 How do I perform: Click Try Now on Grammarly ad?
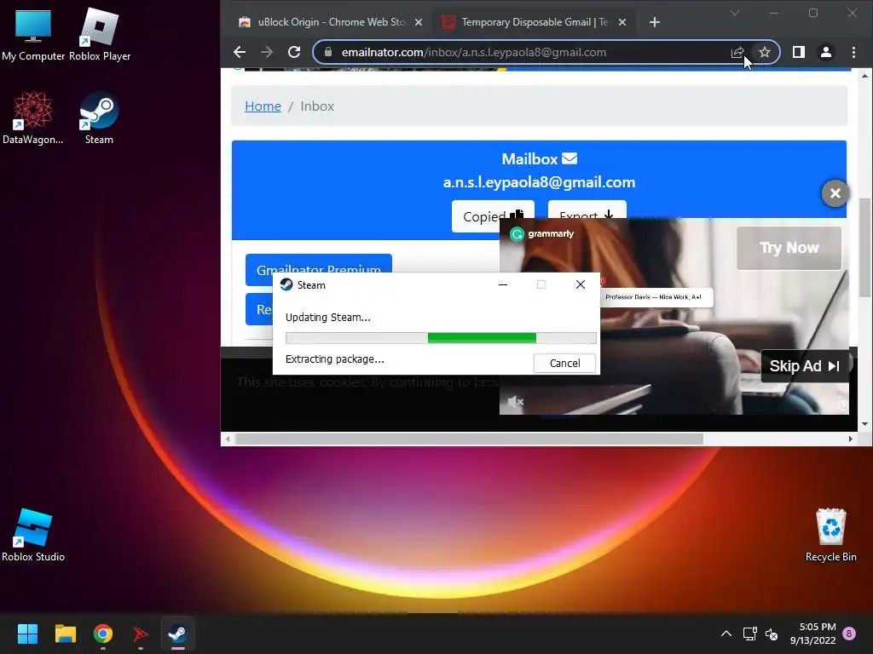click(789, 248)
